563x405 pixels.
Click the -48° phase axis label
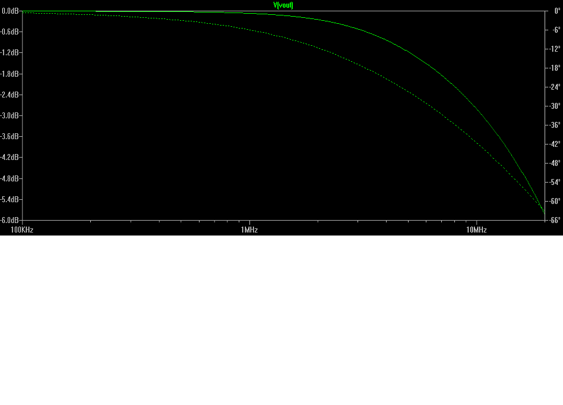click(555, 163)
